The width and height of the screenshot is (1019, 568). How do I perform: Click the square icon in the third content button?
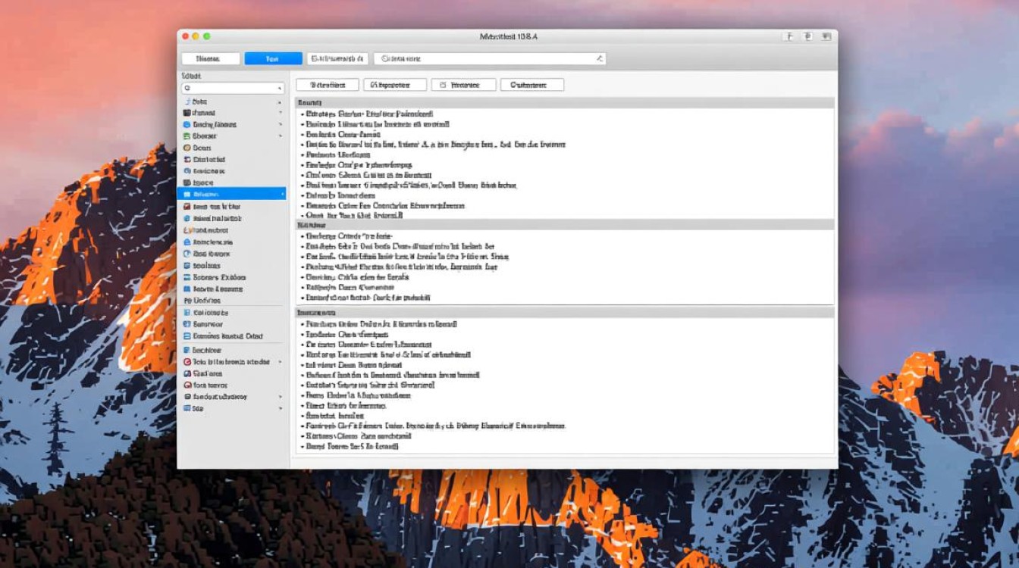tap(444, 85)
